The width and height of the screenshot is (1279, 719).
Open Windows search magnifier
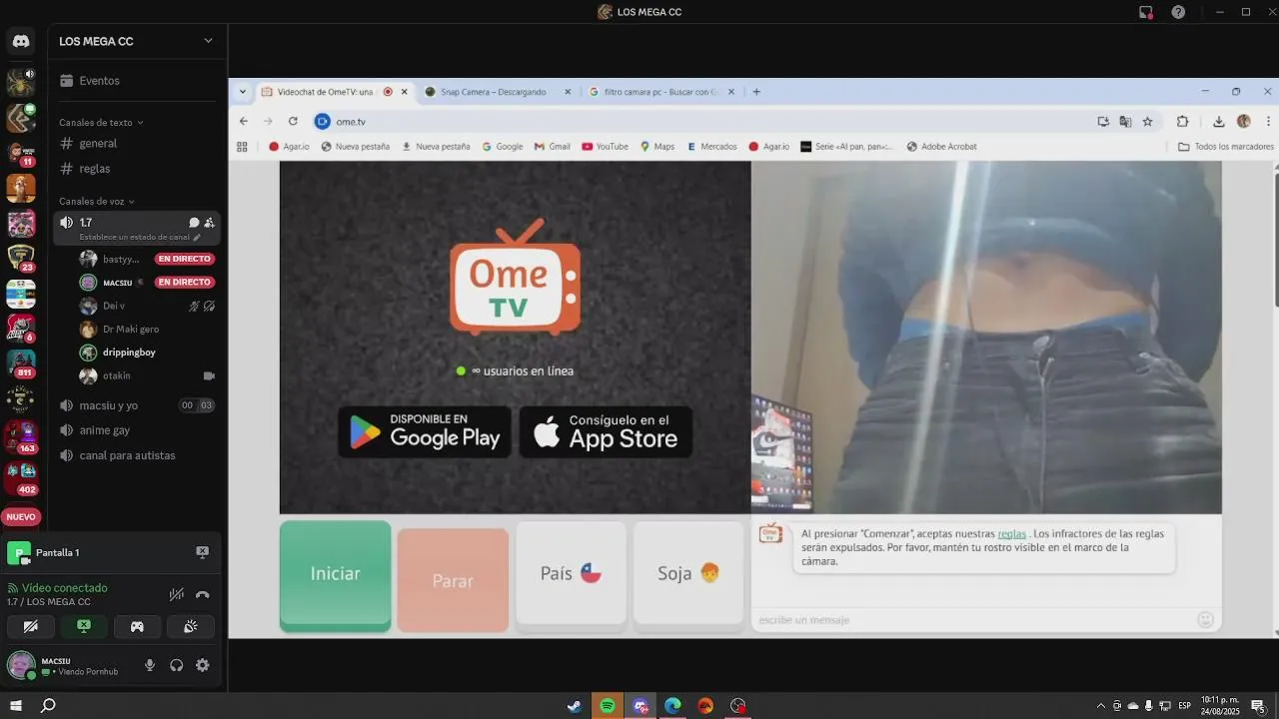[48, 706]
